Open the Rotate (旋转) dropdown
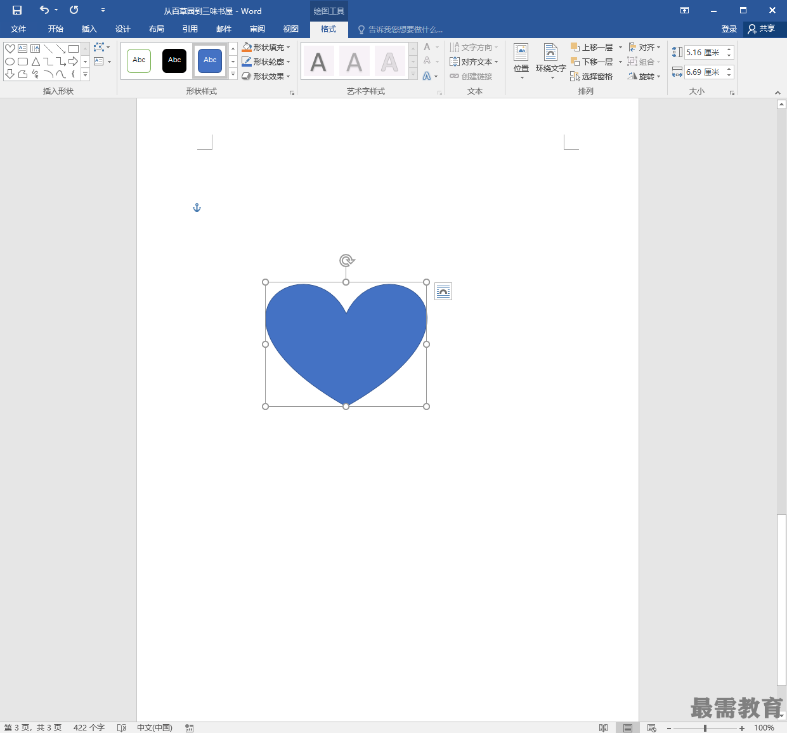Screen dimensions: 787x733 point(644,76)
